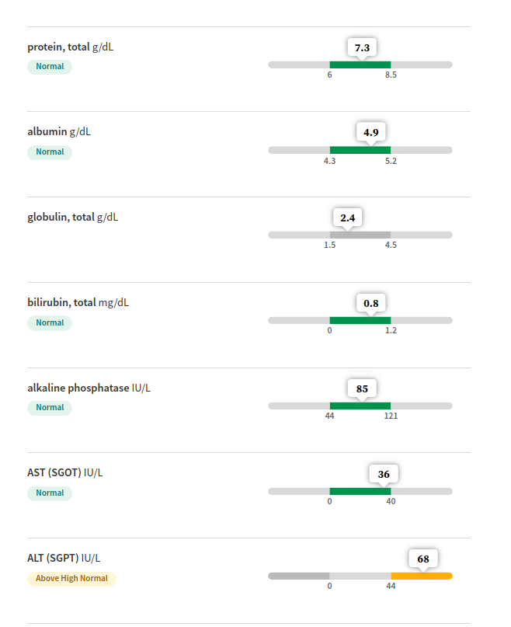Click the gray globulin range bar segment

coord(360,235)
